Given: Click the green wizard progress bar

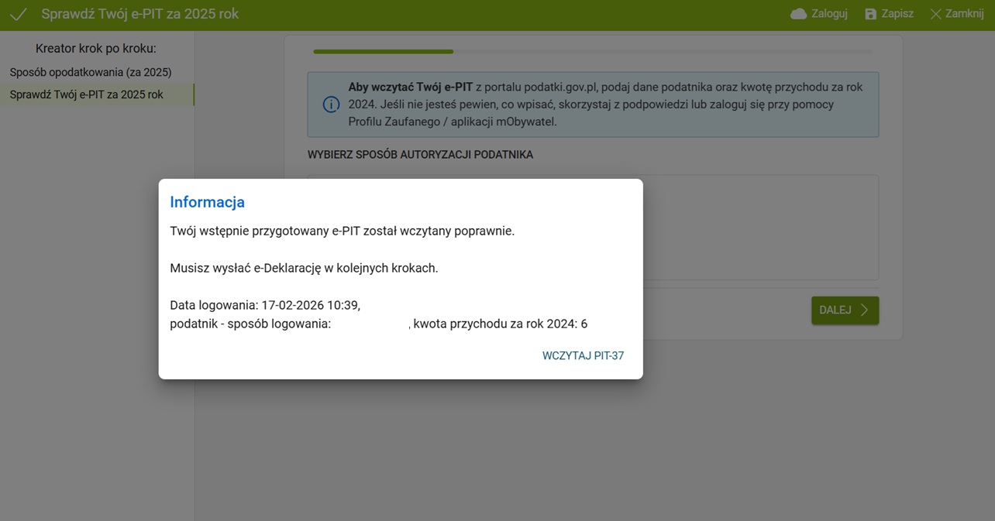Looking at the screenshot, I should (383, 52).
